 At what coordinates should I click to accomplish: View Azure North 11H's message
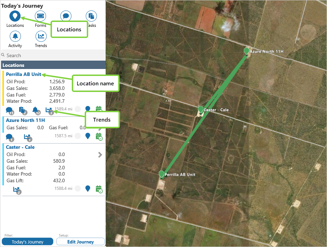(10, 138)
